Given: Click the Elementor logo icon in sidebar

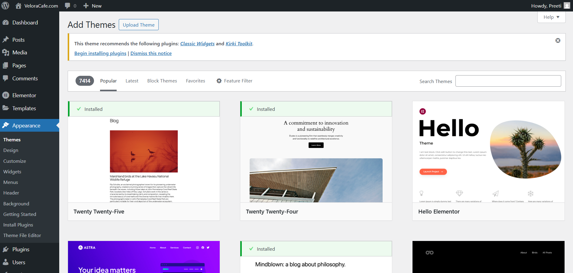Looking at the screenshot, I should tap(6, 95).
